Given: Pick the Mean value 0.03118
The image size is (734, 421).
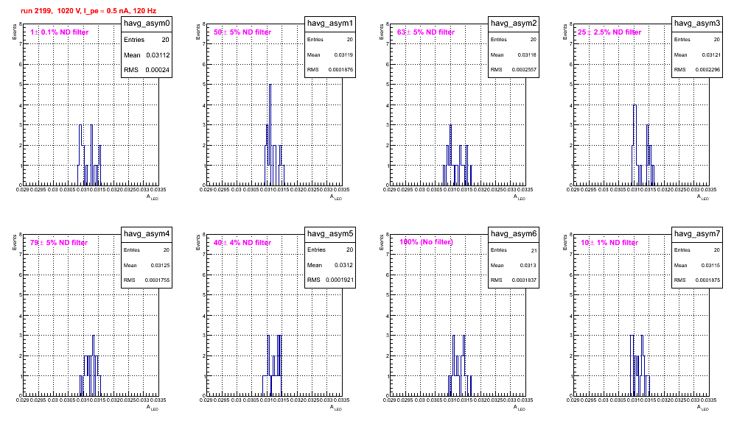Looking at the screenshot, I should pos(527,55).
